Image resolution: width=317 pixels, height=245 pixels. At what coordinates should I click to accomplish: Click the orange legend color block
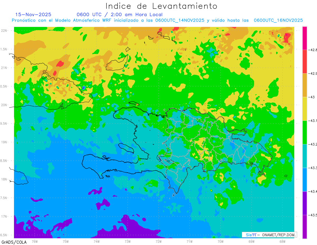coord(305,85)
